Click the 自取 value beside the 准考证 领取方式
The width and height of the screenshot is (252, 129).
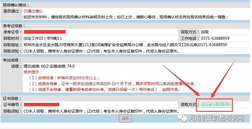[x=205, y=32]
